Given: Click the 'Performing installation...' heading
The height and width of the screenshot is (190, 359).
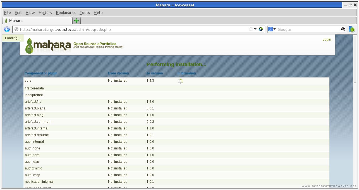Looking at the screenshot, I should point(176,64).
